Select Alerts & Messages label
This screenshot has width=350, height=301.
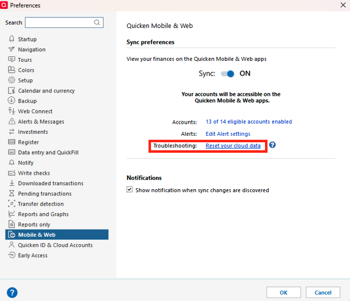pyautogui.click(x=41, y=122)
